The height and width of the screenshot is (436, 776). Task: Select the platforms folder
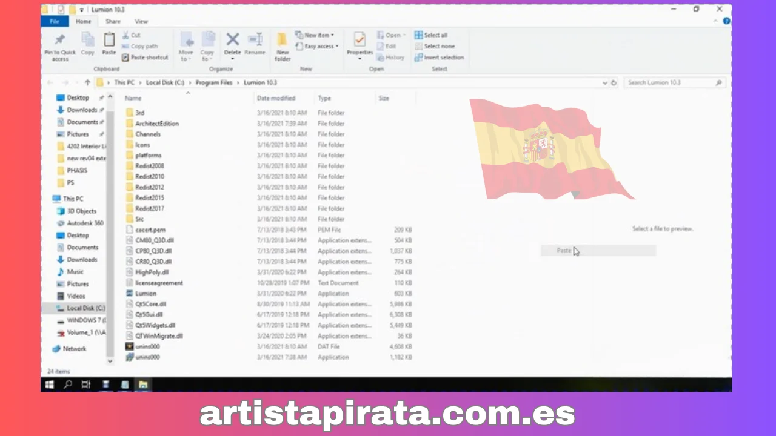pos(149,156)
